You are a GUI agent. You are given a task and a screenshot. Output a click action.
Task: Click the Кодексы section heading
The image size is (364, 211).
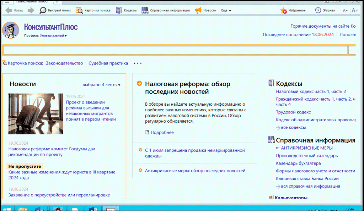[x=289, y=83]
